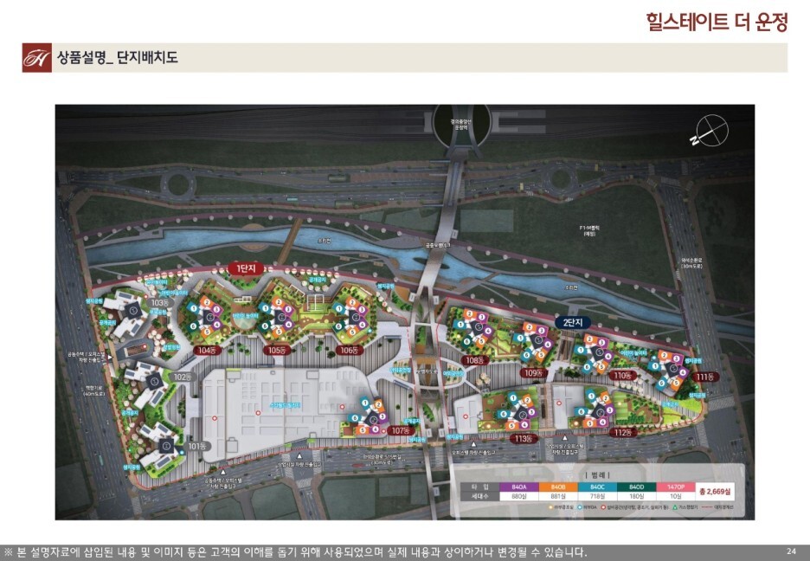Click the 102동 building label
Screen dimensions: 810x561
[x=182, y=377]
